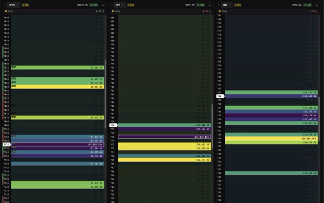
Task: Select the yellow bar at QQQ strike 749
Action: point(272,138)
